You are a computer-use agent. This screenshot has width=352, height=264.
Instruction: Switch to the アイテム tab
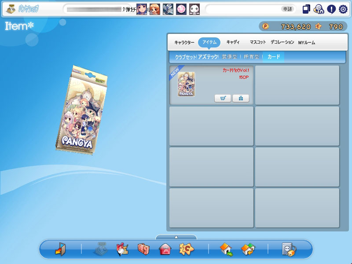(x=209, y=42)
